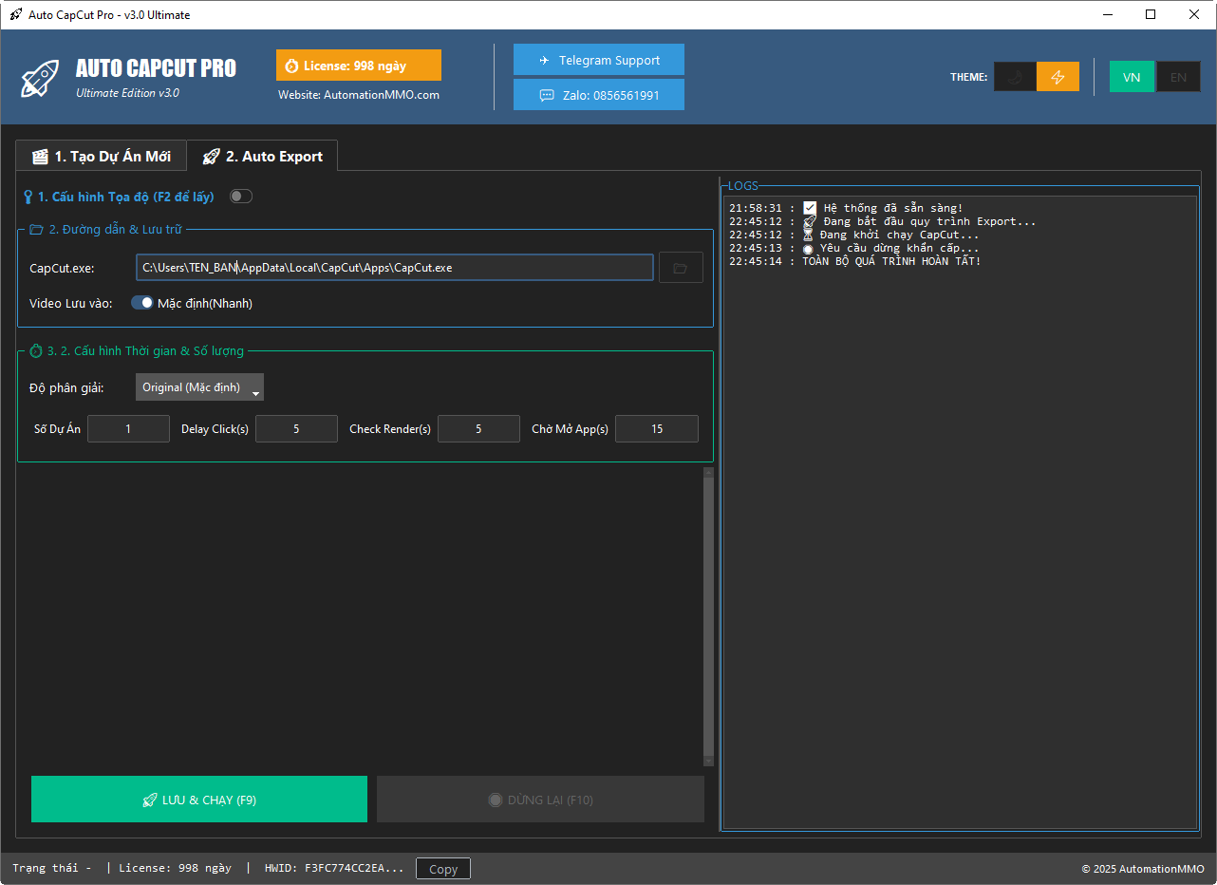Click the folder icon beside Đường dẫn & Lưu trữ

point(36,229)
